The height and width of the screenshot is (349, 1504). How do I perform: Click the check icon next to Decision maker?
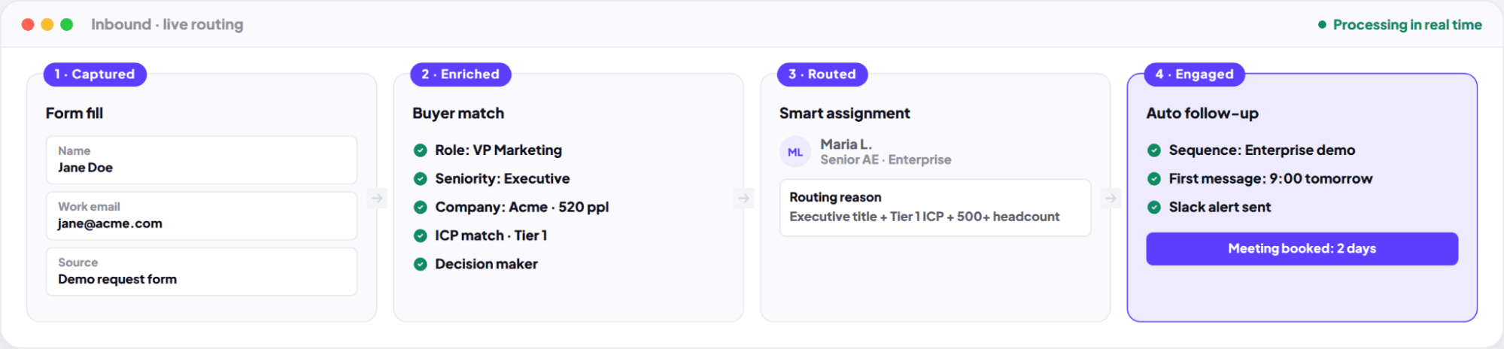point(421,264)
